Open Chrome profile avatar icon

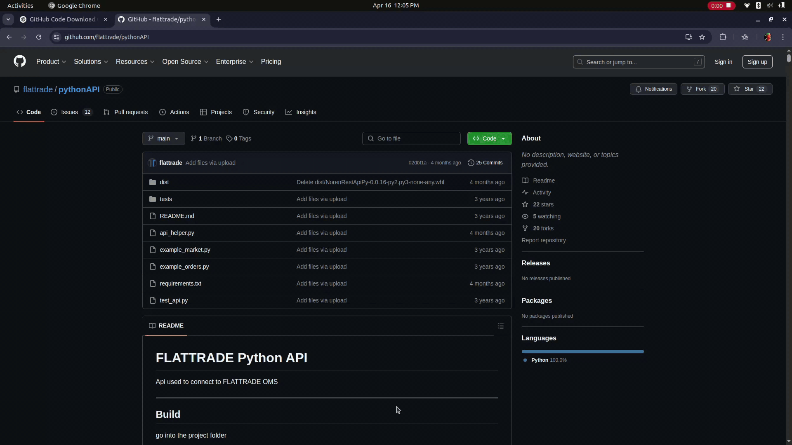tap(767, 37)
